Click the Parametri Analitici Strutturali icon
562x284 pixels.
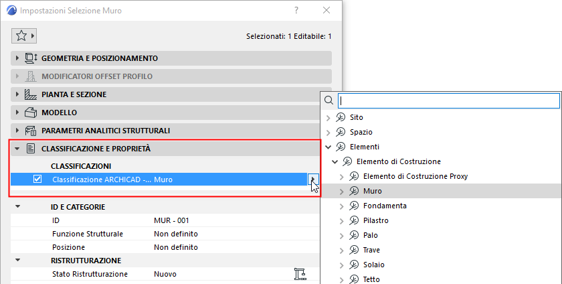coord(31,131)
